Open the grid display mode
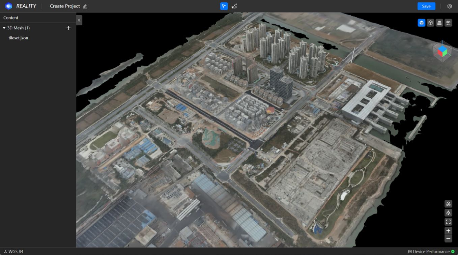Viewport: 458px width, 255px height. (439, 23)
